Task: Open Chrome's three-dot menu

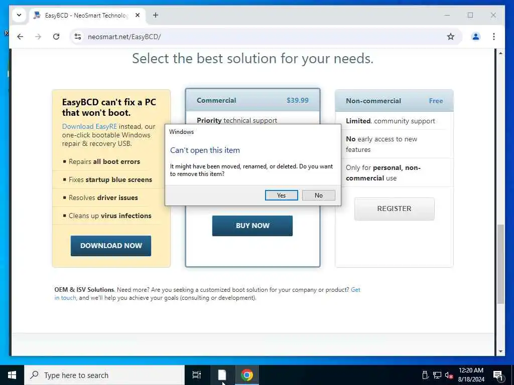Action: (494, 37)
